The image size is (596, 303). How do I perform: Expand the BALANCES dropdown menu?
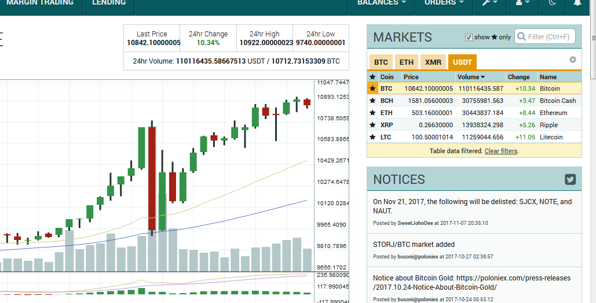coord(382,3)
